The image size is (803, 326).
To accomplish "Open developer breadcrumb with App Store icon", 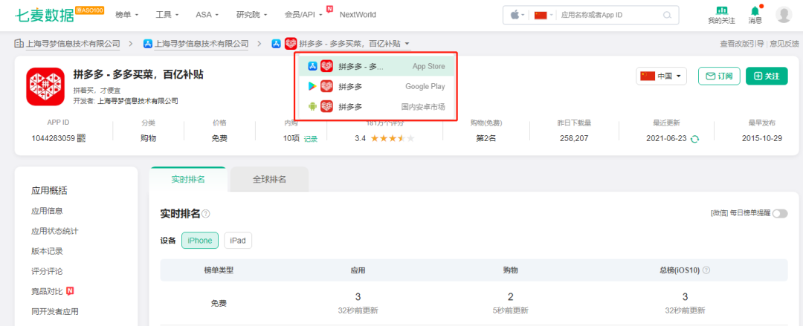I will [x=196, y=44].
